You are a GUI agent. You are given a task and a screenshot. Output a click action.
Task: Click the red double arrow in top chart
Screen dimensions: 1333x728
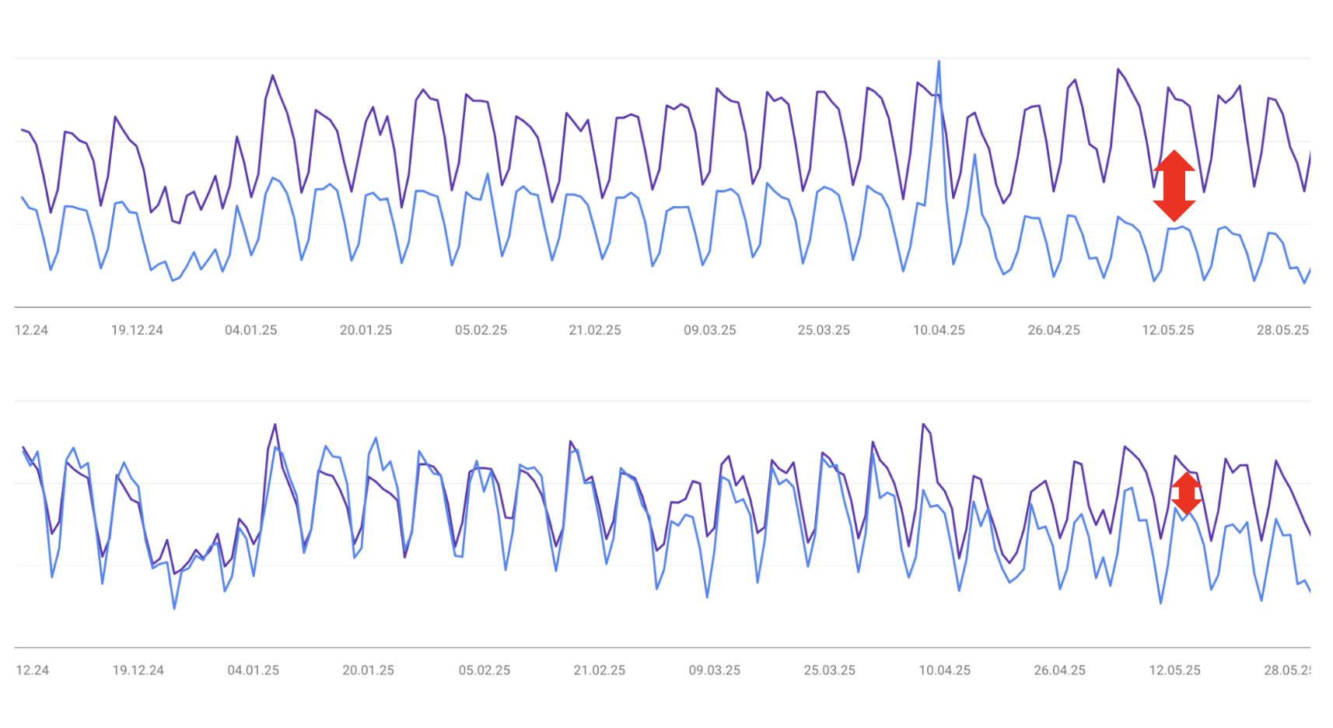point(1174,186)
